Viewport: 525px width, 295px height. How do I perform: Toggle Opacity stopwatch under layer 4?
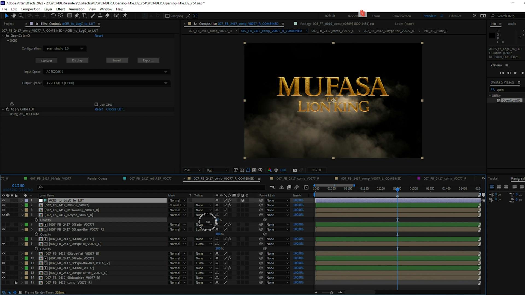click(36, 220)
